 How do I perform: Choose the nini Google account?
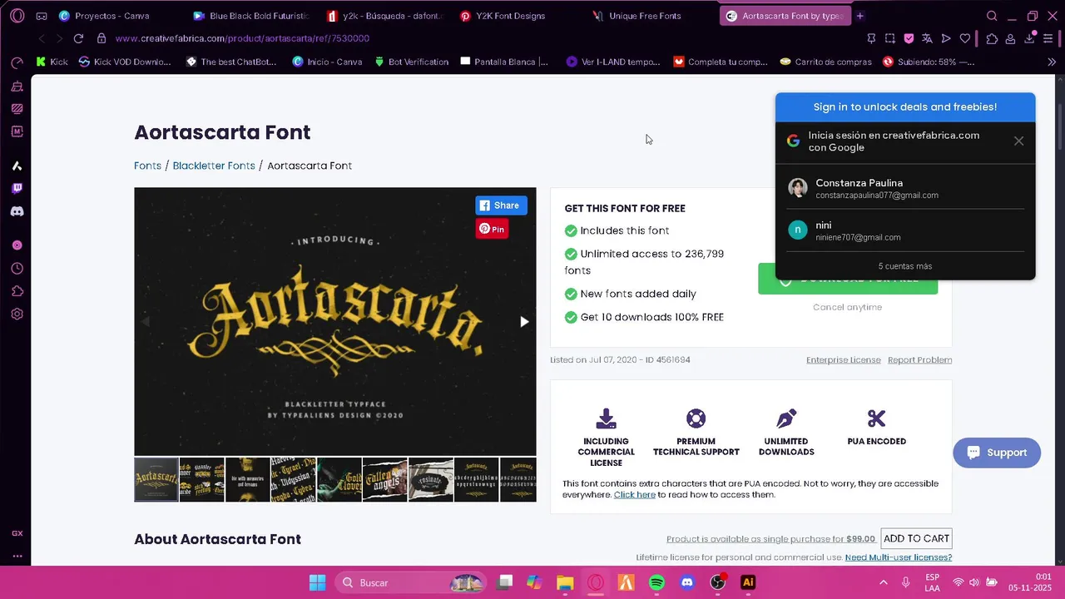[x=905, y=230]
